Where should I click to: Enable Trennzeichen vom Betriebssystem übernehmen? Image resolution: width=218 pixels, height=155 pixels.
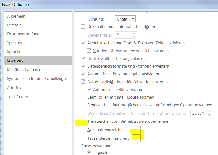click(83, 121)
